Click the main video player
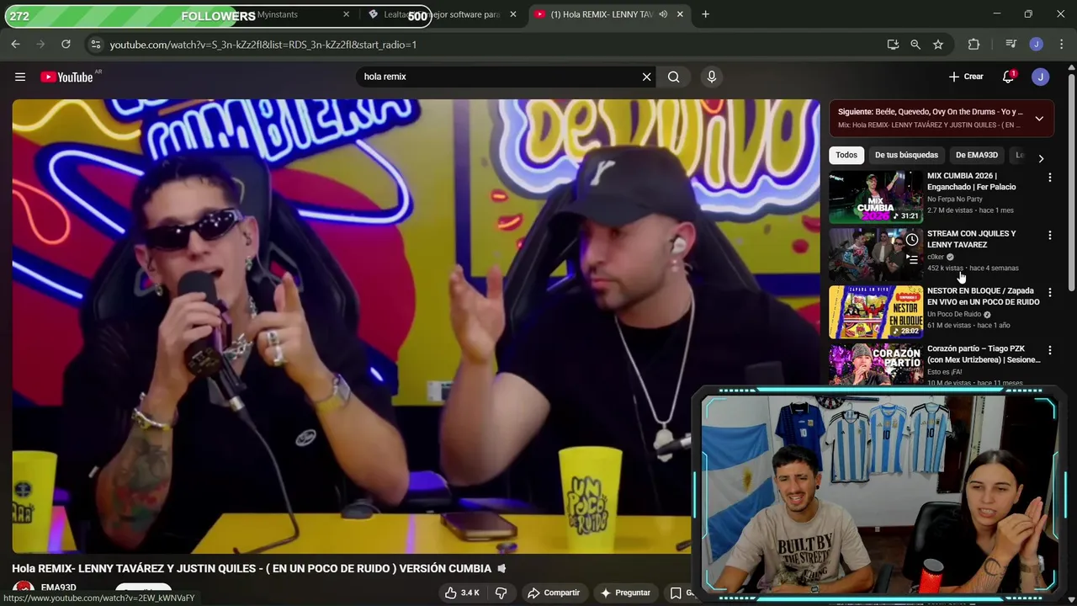 (x=416, y=326)
